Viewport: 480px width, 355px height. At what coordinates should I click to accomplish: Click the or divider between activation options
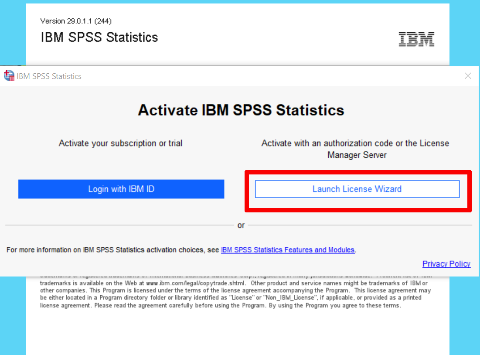(241, 225)
